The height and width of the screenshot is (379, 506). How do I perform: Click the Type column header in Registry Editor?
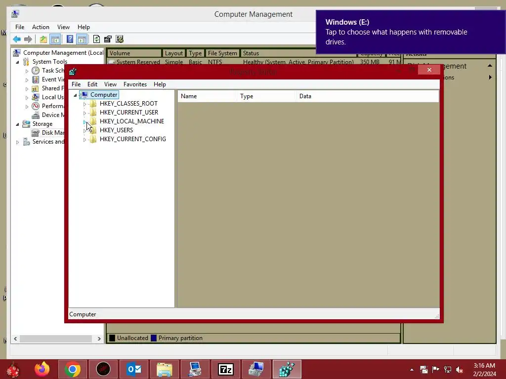tap(266, 96)
